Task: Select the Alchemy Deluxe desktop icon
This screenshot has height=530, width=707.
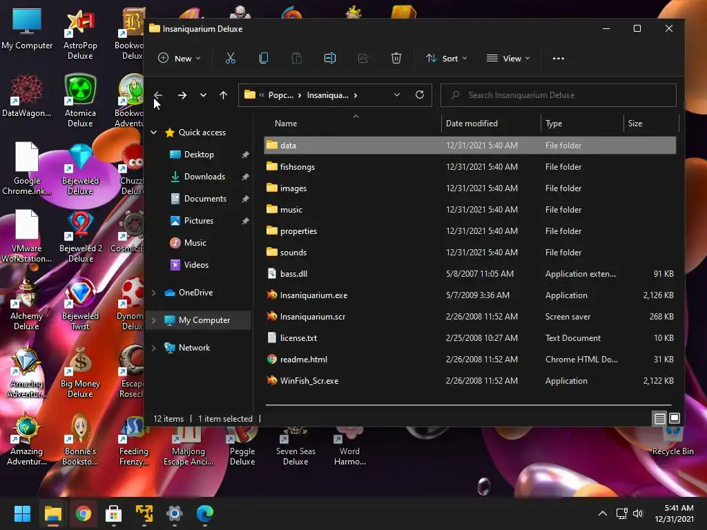Action: [27, 304]
